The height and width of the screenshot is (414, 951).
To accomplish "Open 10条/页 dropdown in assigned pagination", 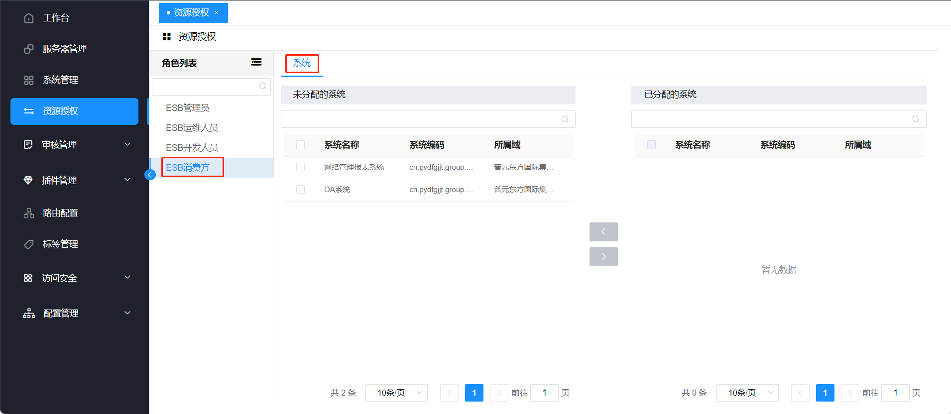I will point(747,393).
